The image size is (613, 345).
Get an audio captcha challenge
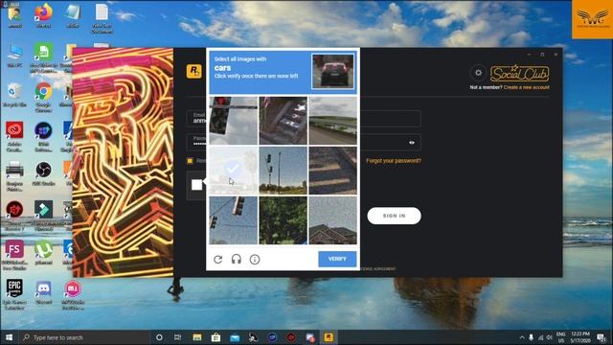click(x=237, y=259)
